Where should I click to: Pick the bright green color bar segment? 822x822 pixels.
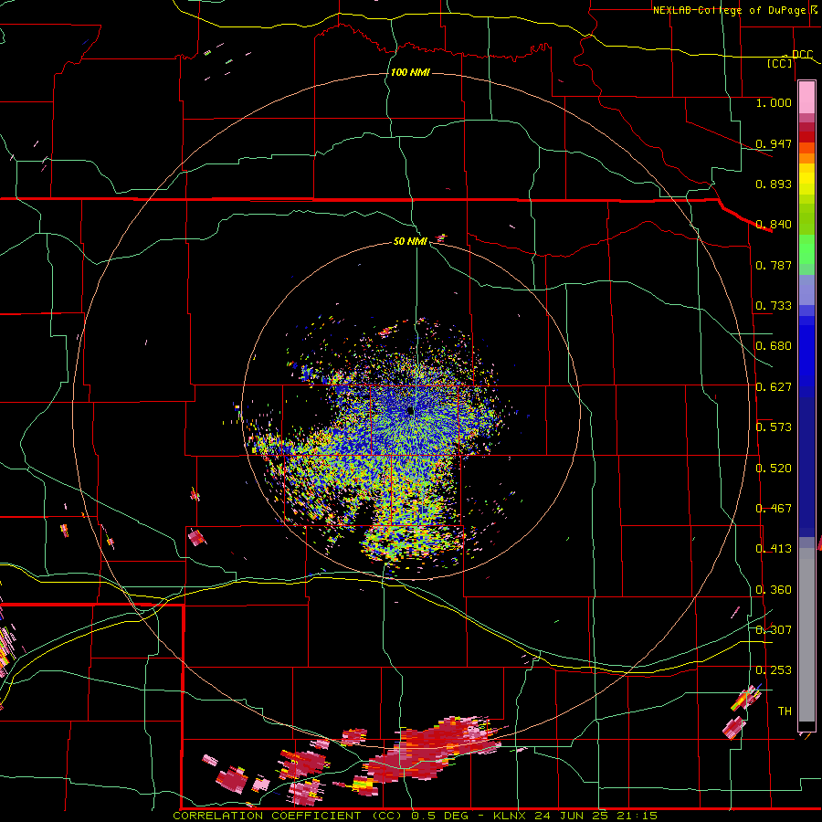[806, 249]
